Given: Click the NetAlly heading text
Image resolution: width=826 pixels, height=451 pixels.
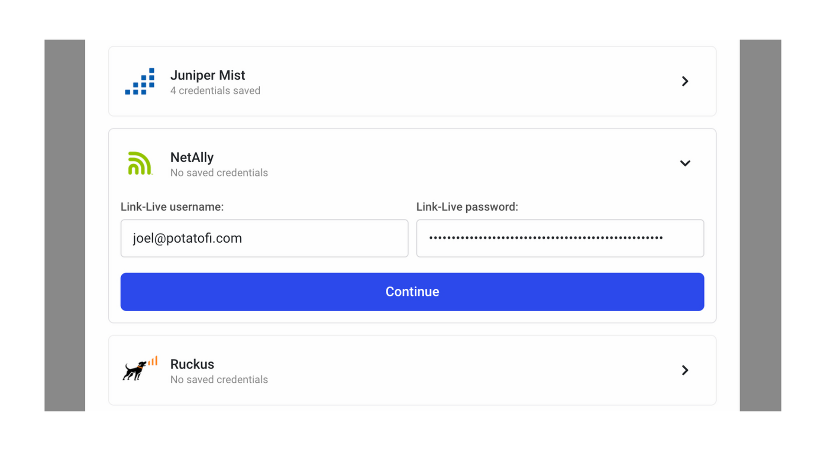Looking at the screenshot, I should [x=192, y=157].
